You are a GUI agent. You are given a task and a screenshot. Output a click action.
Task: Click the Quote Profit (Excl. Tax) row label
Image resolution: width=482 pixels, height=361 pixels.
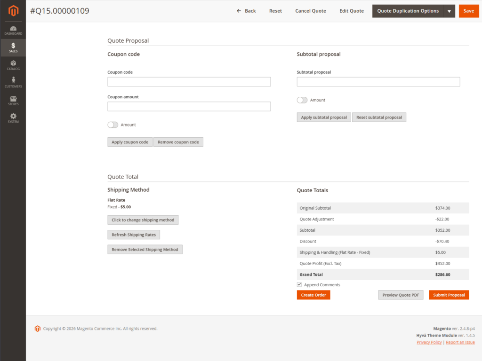[320, 263]
